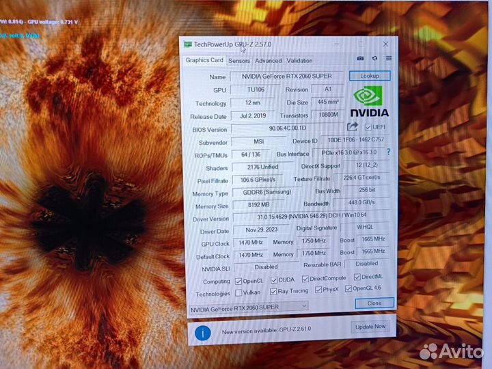Open the Advanced tab
The image size is (492, 369).
coord(269,61)
